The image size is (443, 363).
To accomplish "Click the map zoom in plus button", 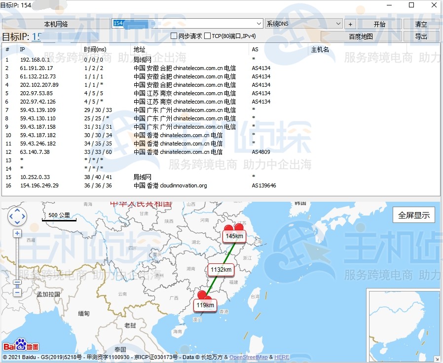I will (17, 233).
